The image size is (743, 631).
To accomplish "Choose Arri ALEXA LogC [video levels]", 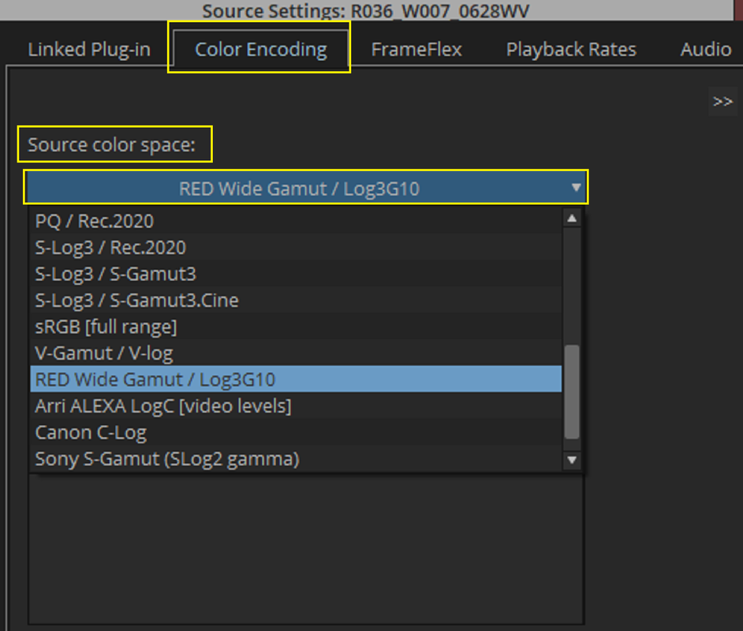I will tap(296, 406).
